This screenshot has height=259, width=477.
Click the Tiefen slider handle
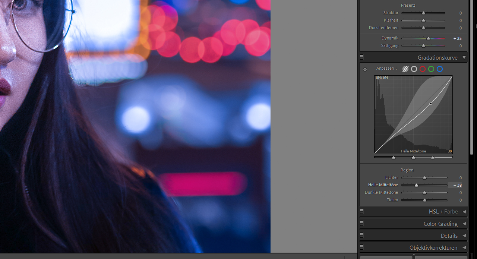coord(424,200)
